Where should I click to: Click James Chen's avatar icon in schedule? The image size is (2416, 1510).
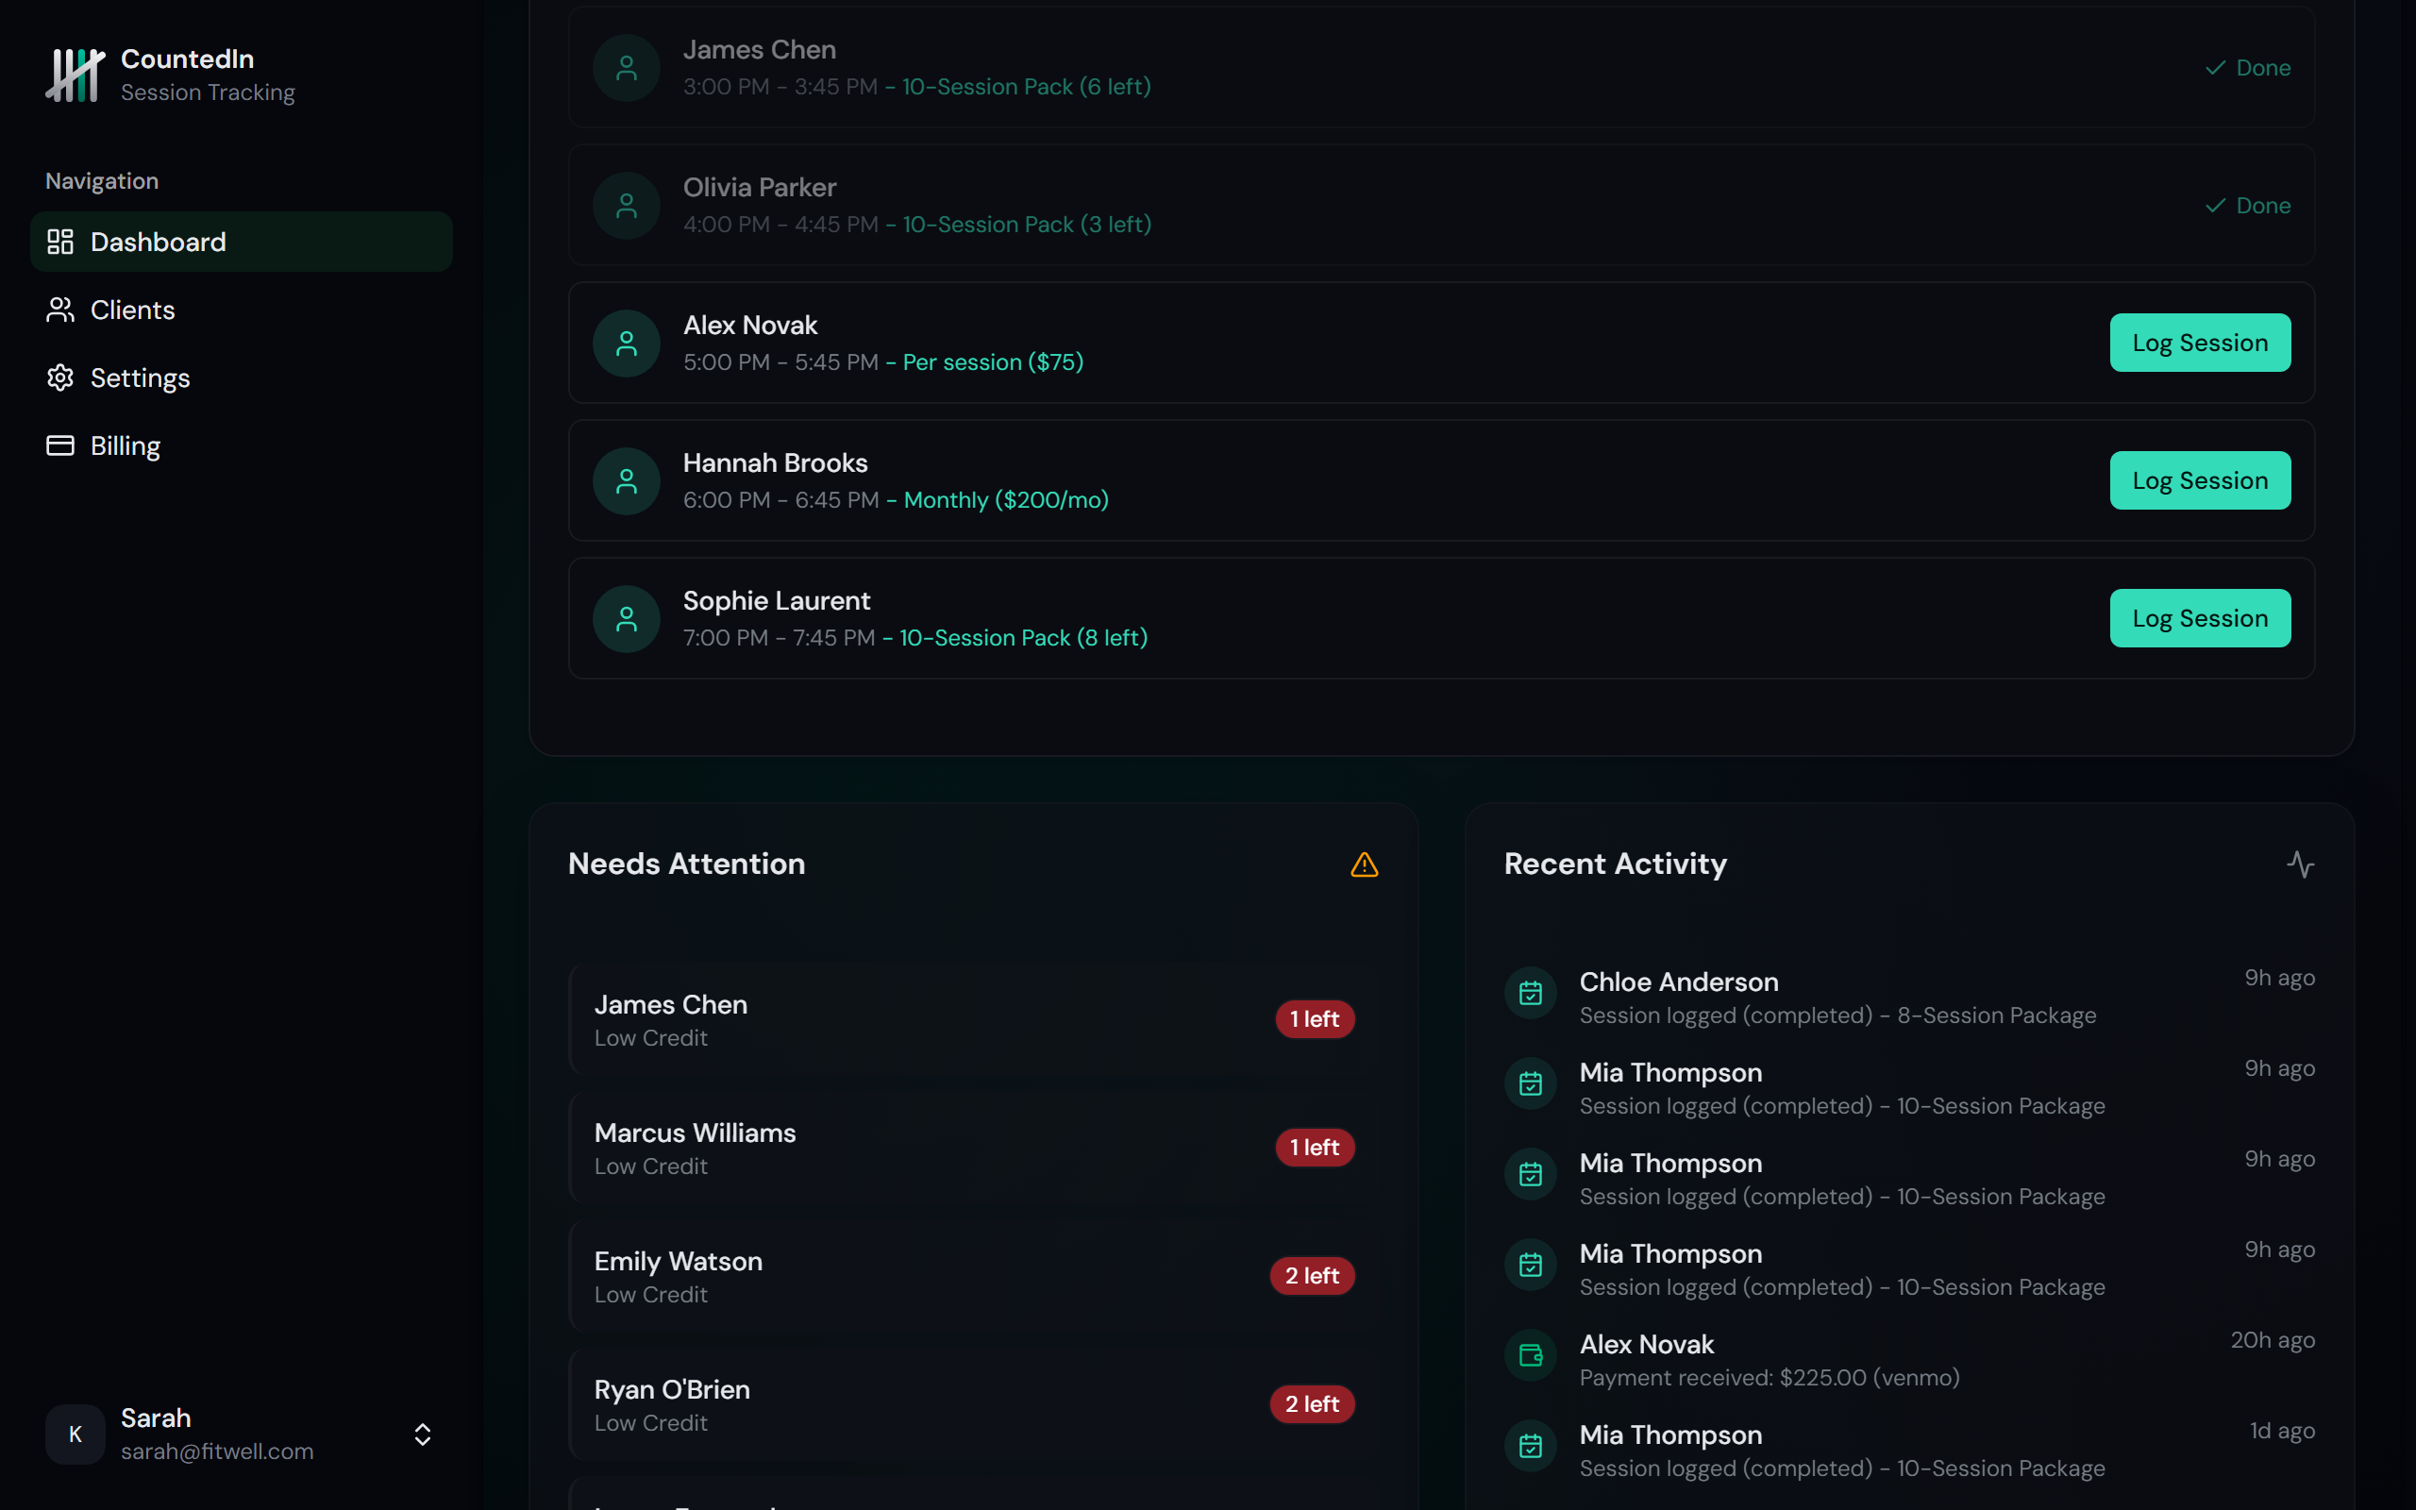click(626, 68)
